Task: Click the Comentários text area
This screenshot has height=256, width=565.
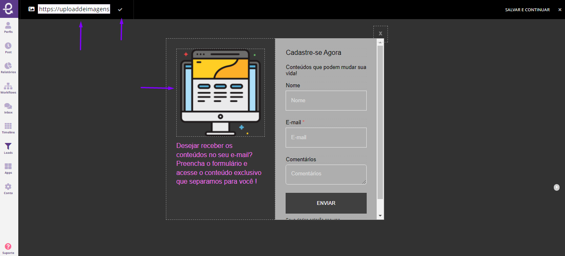Action: 326,175
